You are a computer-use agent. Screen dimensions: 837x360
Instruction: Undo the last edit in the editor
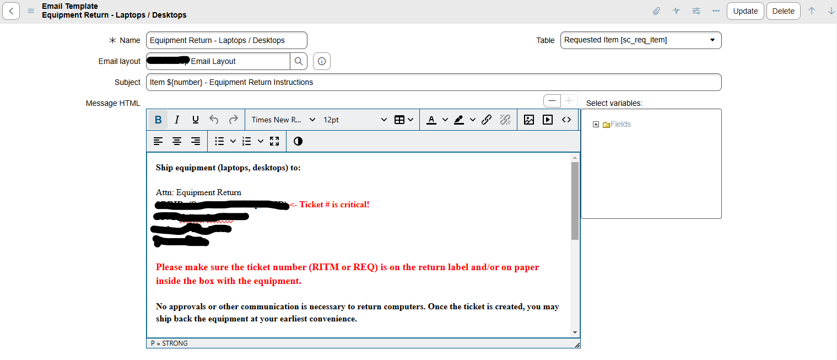(214, 119)
